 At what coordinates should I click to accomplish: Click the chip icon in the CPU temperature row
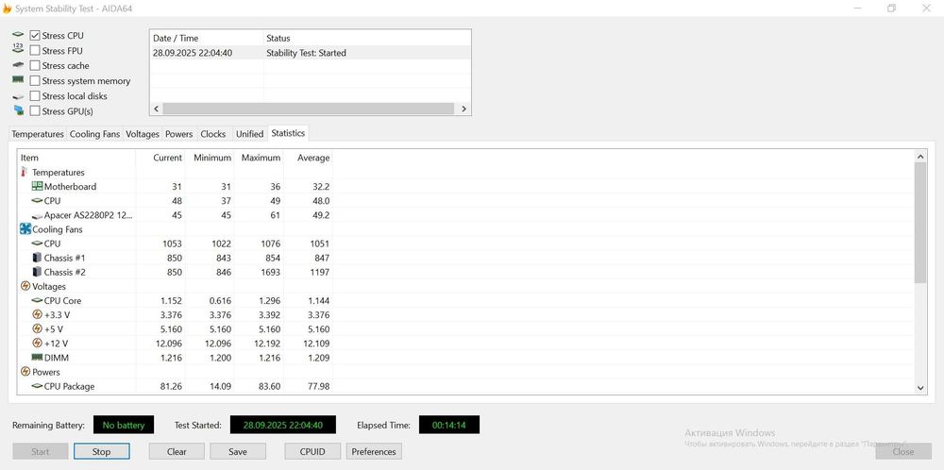tap(38, 201)
